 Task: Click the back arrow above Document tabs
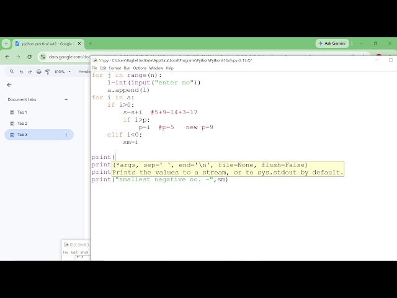(9, 85)
